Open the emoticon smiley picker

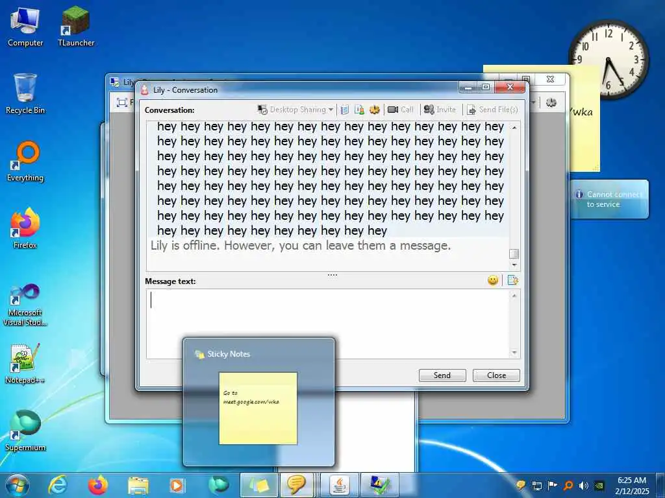(x=492, y=280)
